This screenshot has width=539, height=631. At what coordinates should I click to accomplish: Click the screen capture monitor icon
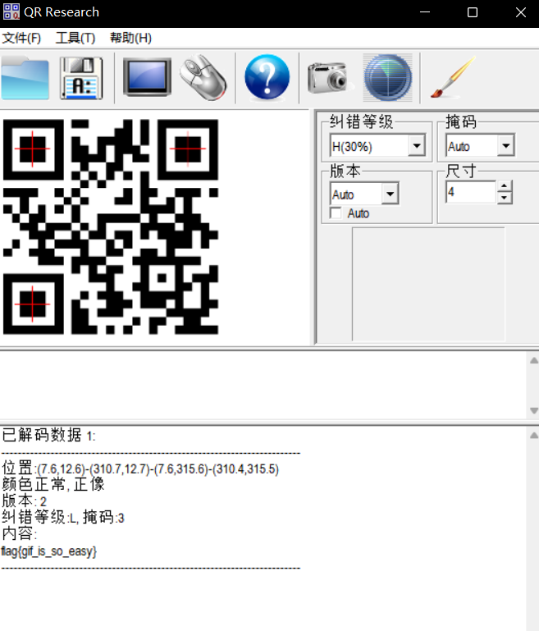point(147,77)
